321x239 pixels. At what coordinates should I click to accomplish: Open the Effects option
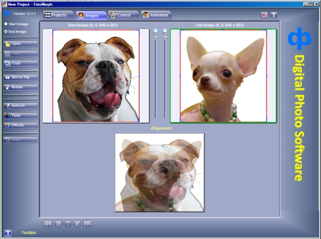[x=20, y=125]
